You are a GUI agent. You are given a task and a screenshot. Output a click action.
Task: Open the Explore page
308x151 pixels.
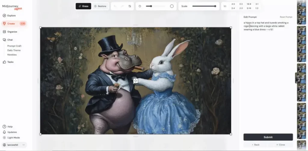(x=11, y=16)
